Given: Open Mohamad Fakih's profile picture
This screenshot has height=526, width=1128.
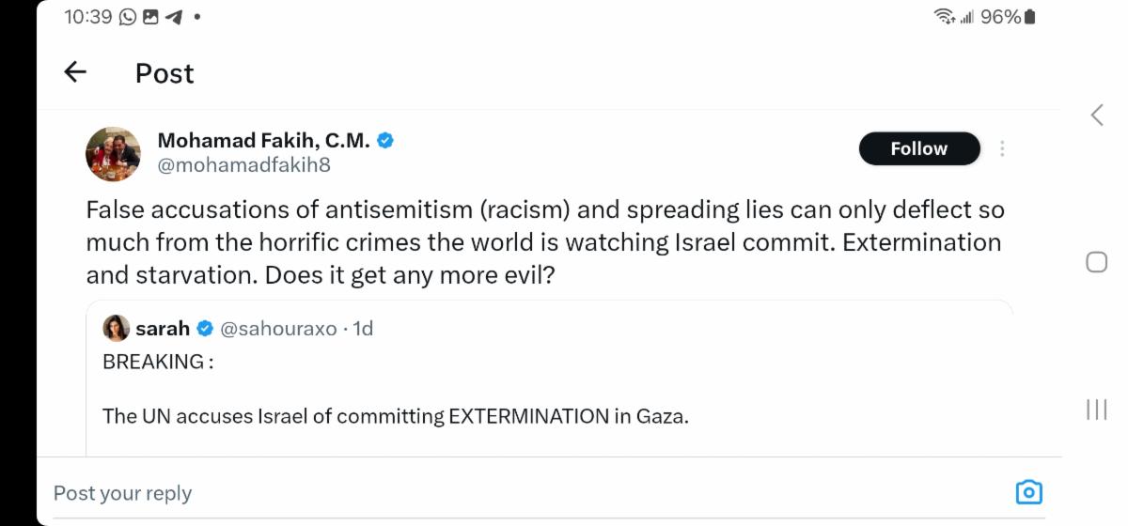Looking at the screenshot, I should (x=113, y=154).
